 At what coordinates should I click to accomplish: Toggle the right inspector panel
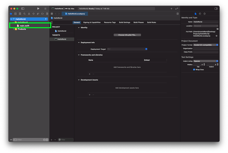pos(216,9)
